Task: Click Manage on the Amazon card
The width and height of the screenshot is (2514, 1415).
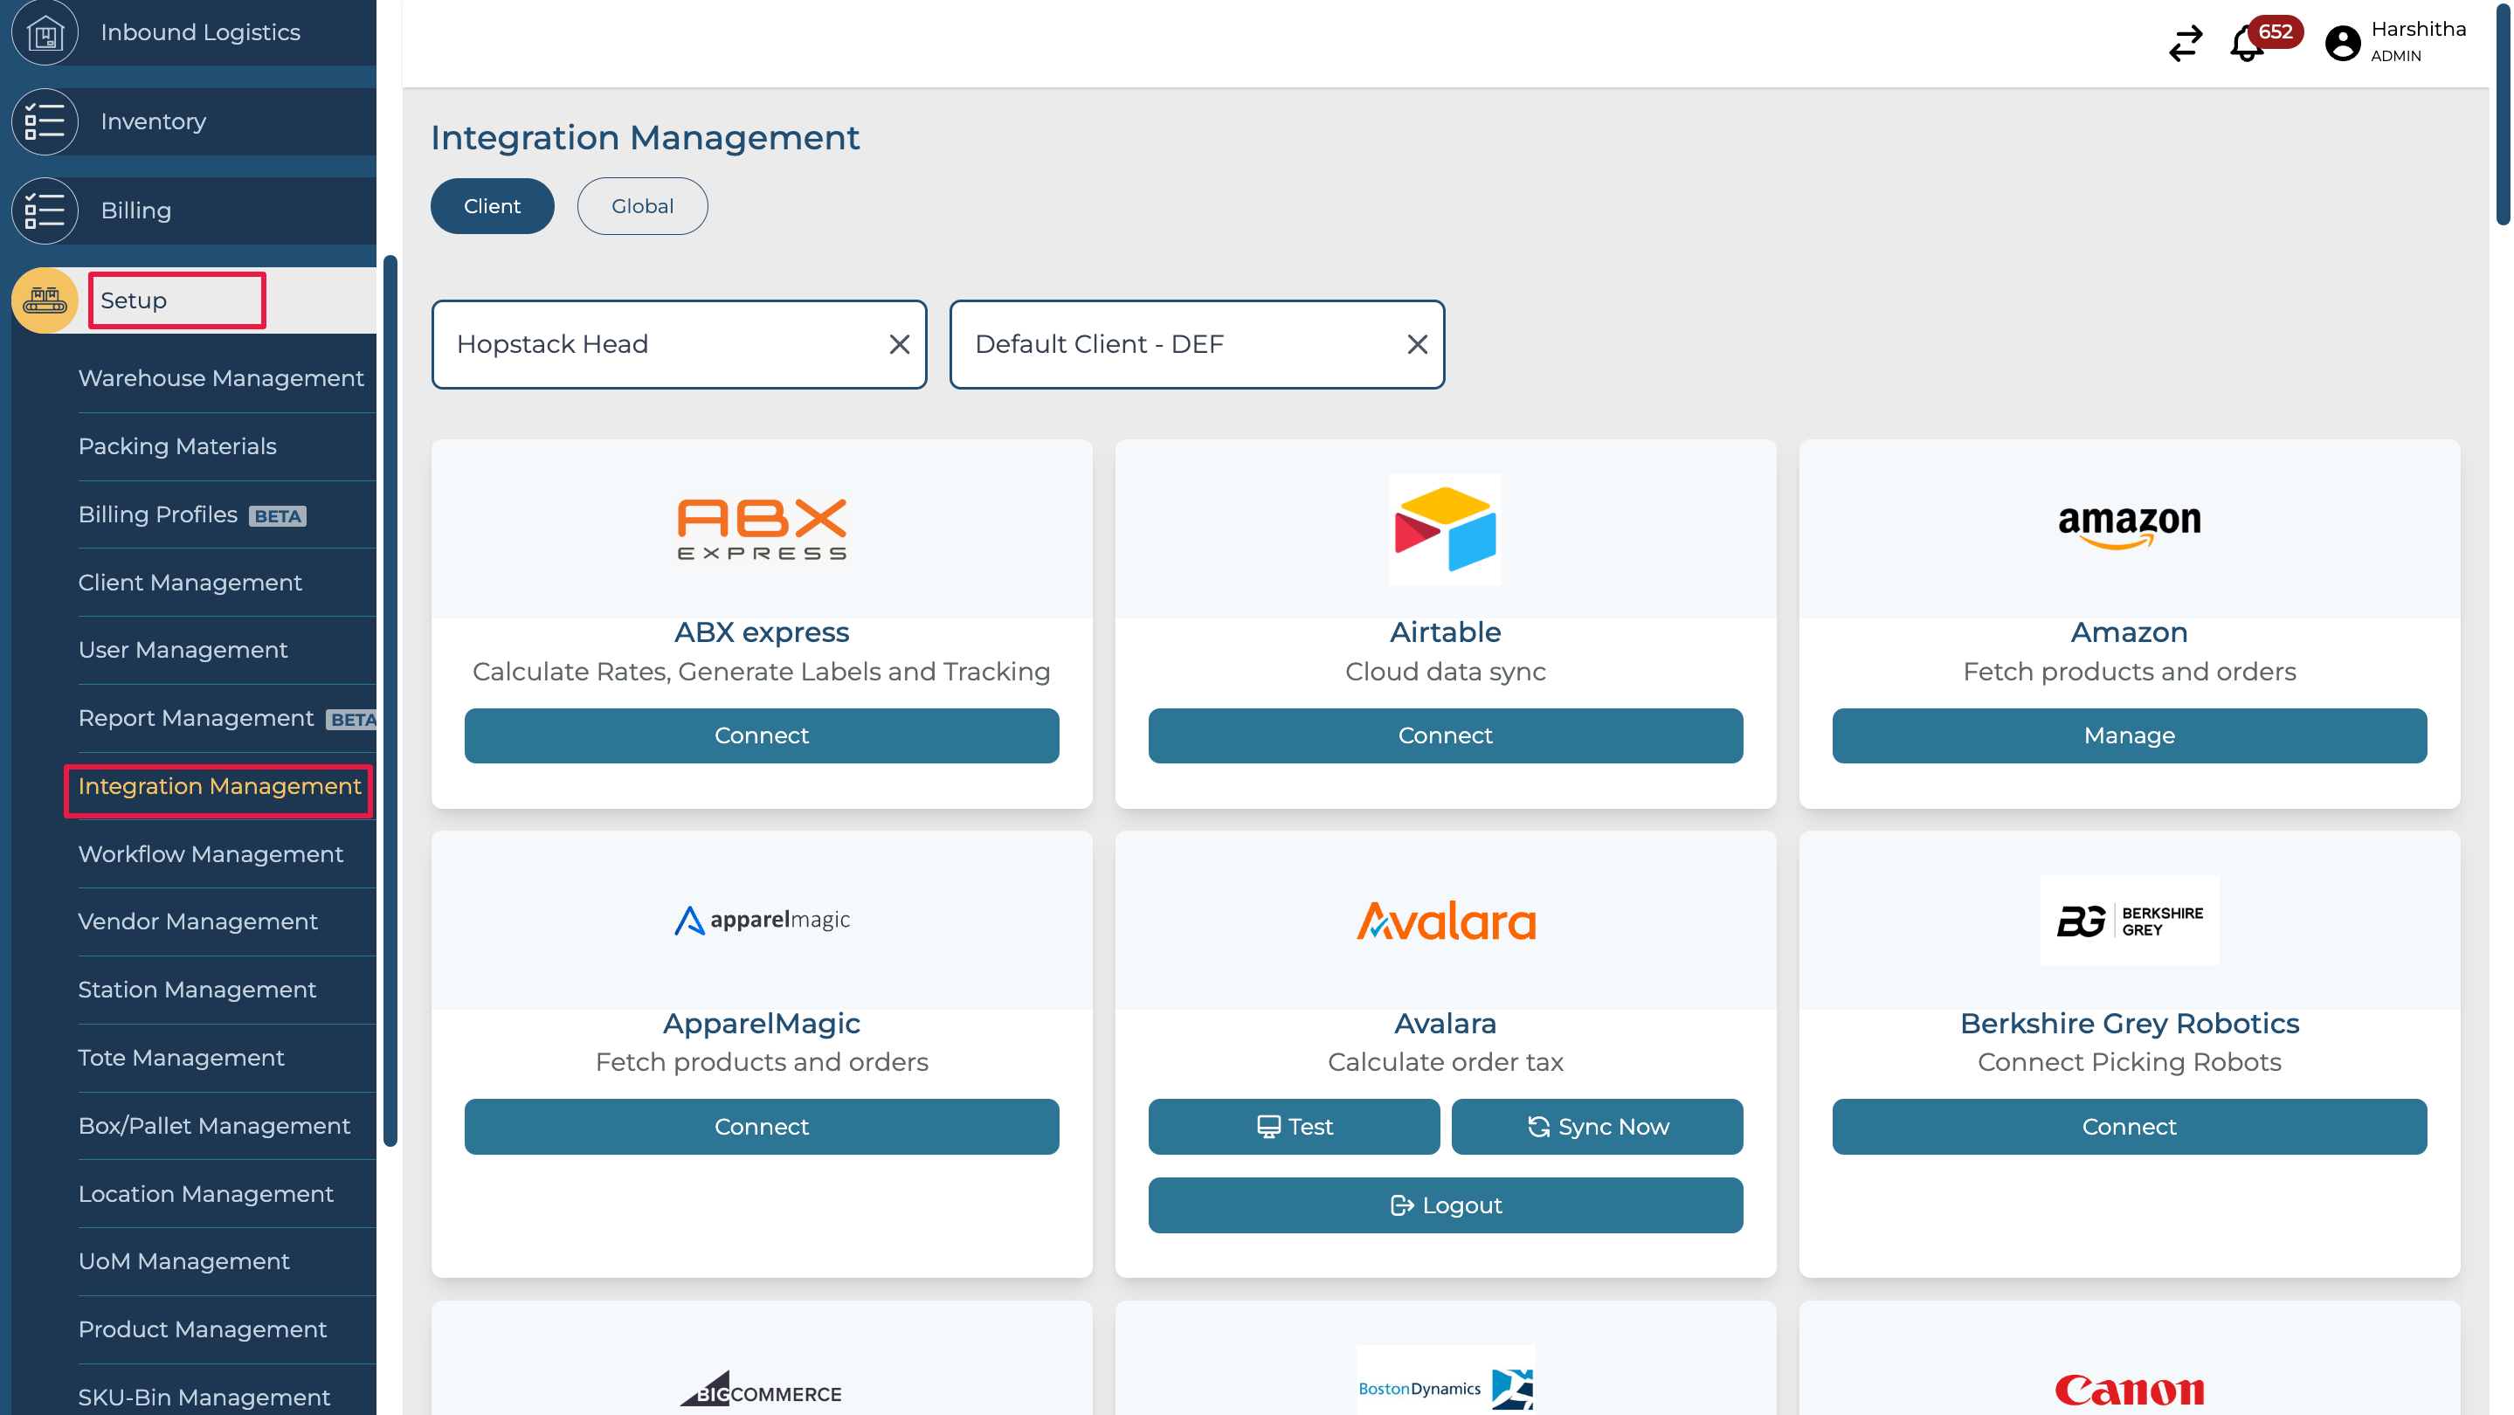Action: click(x=2129, y=735)
